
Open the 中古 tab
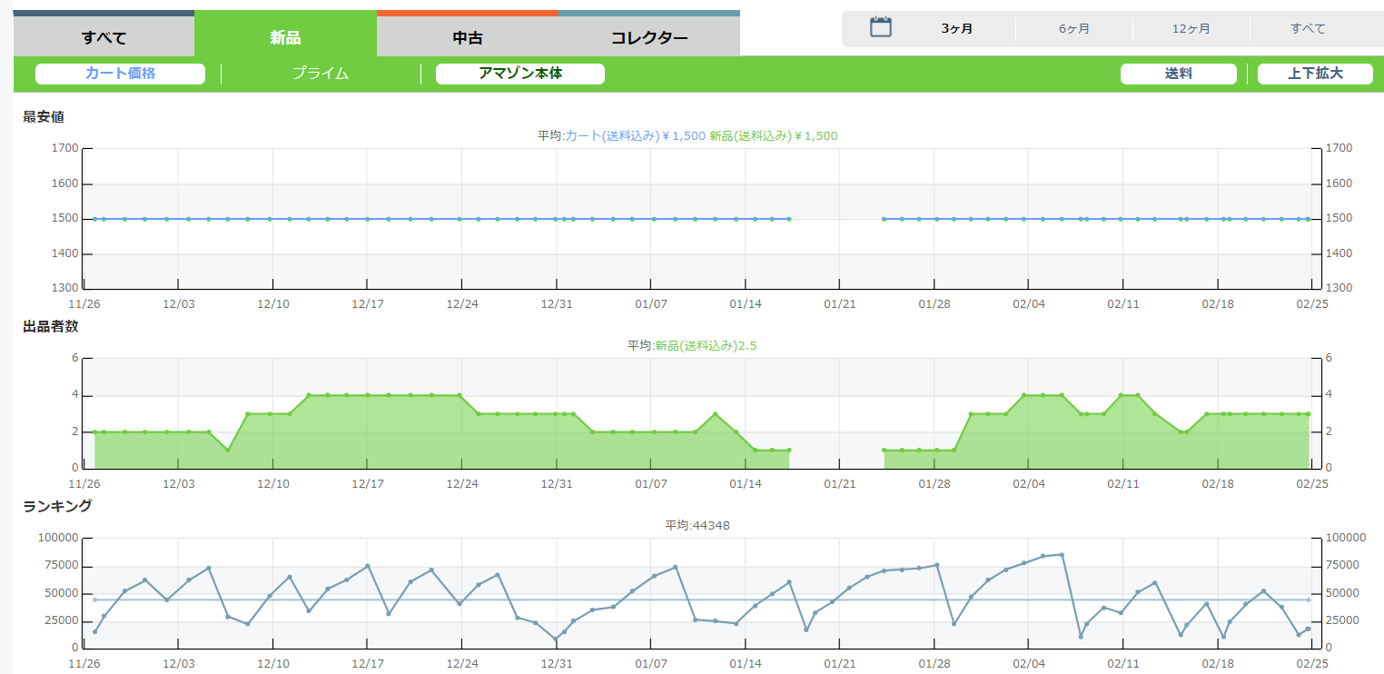tap(468, 37)
